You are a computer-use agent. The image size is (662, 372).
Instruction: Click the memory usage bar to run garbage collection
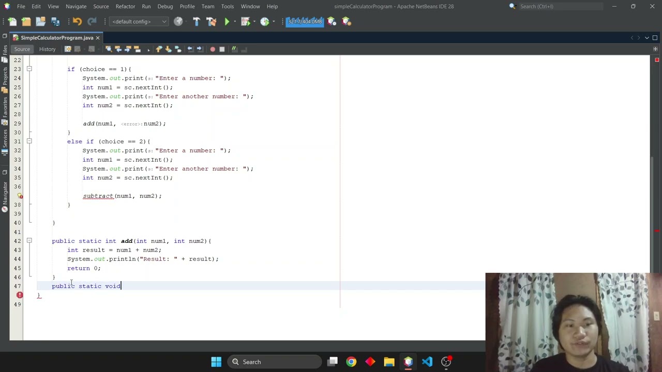click(x=305, y=22)
